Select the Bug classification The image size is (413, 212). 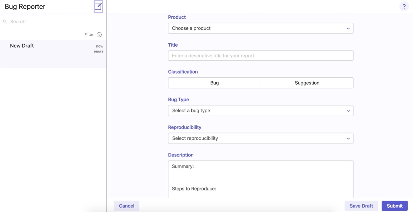214,83
